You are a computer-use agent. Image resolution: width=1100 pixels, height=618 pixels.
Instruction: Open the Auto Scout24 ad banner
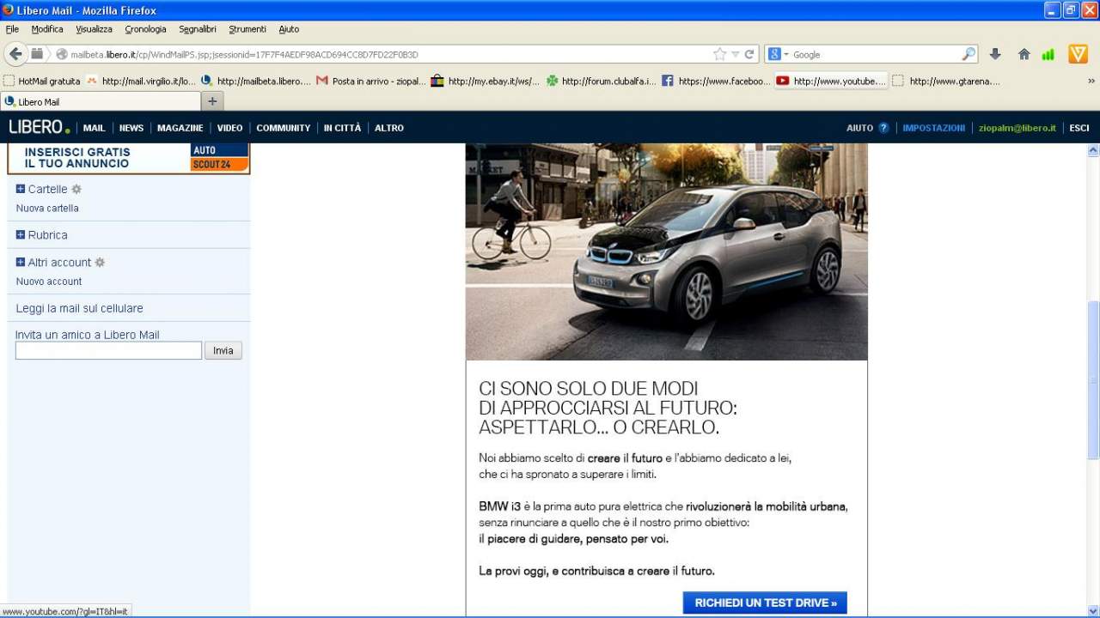128,158
